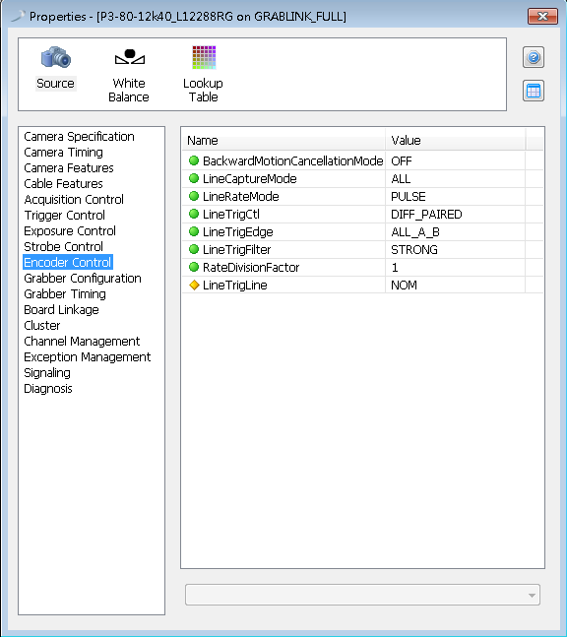
Task: Select Camera Timing category
Action: [63, 153]
